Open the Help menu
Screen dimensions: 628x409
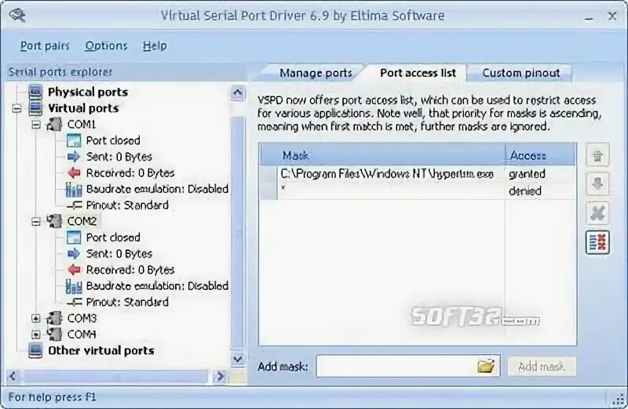[x=155, y=46]
